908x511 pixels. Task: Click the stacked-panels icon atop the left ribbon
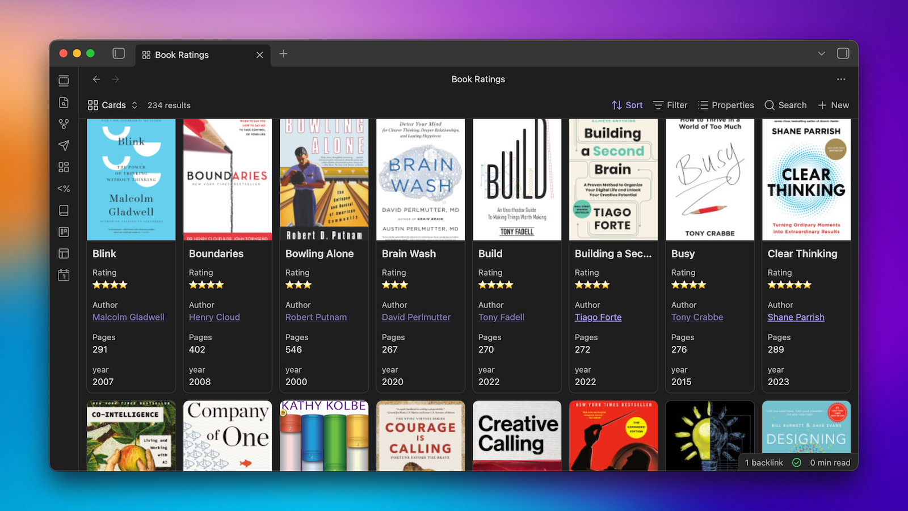[64, 81]
